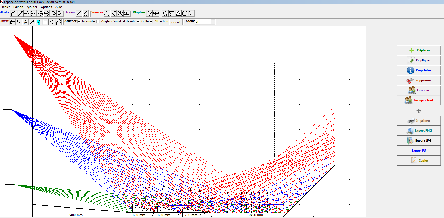444x218 pixels.
Task: Open the Fichier menu
Action: click(5, 7)
